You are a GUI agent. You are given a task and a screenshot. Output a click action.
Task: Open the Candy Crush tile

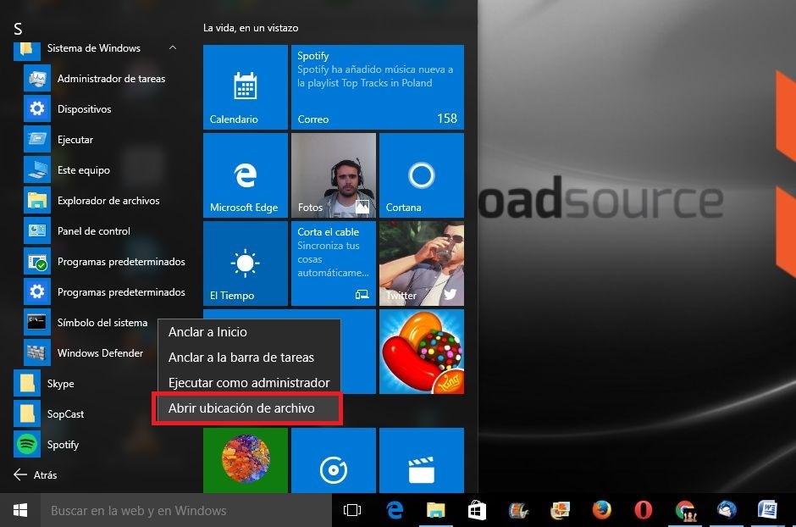(422, 352)
